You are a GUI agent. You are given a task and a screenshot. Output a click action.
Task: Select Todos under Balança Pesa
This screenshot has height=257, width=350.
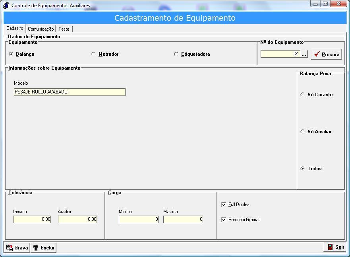click(x=303, y=169)
